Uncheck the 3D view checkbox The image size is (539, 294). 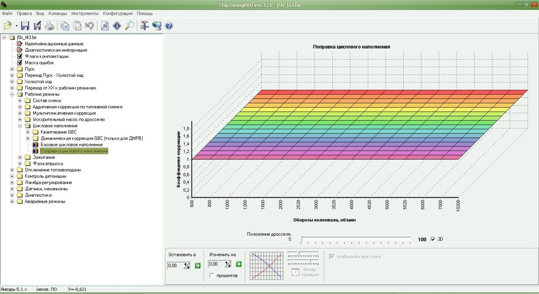coord(433,239)
